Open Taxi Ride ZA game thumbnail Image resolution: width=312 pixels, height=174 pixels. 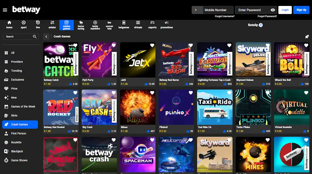pyautogui.click(x=215, y=107)
